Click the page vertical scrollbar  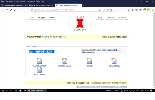(154, 51)
